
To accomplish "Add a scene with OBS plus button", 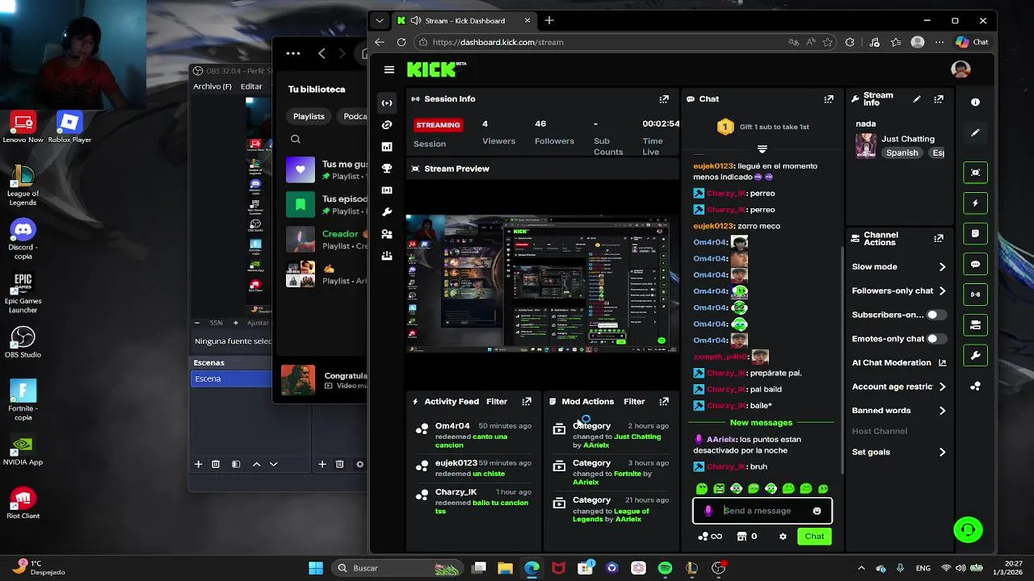I will (198, 464).
